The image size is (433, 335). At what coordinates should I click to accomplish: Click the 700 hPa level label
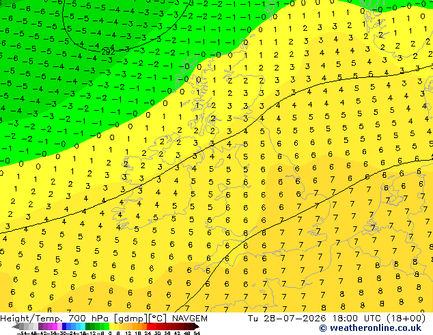[89, 319]
